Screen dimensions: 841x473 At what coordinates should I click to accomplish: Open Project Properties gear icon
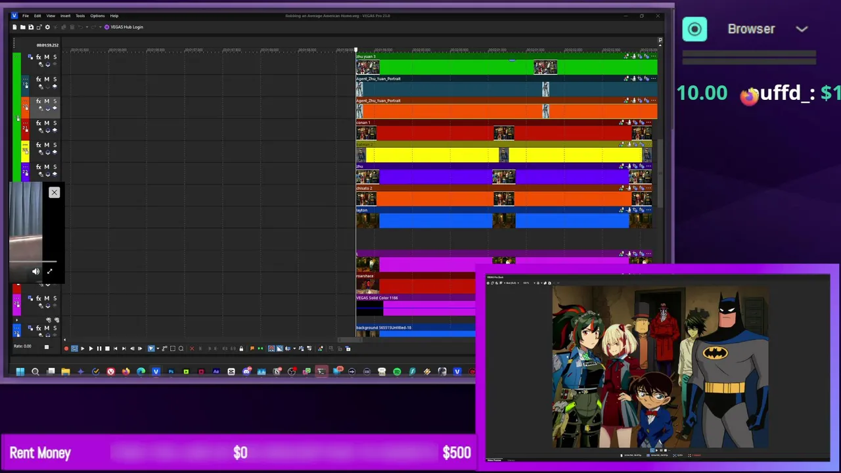click(x=47, y=27)
